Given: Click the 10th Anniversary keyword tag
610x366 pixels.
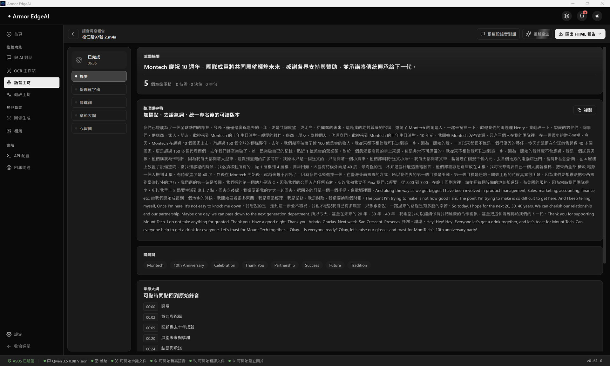Looking at the screenshot, I should tap(189, 265).
